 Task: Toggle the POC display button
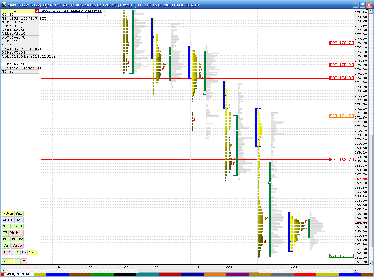6,239
